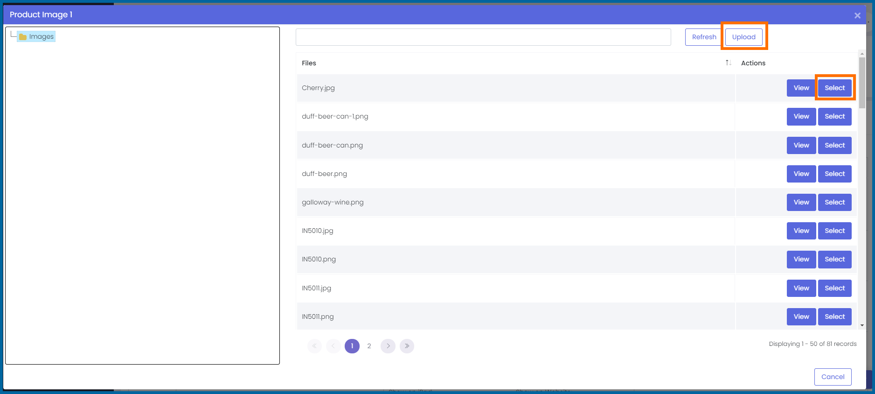Click the Files column sort arrows icon
The width and height of the screenshot is (875, 394).
[x=728, y=63]
